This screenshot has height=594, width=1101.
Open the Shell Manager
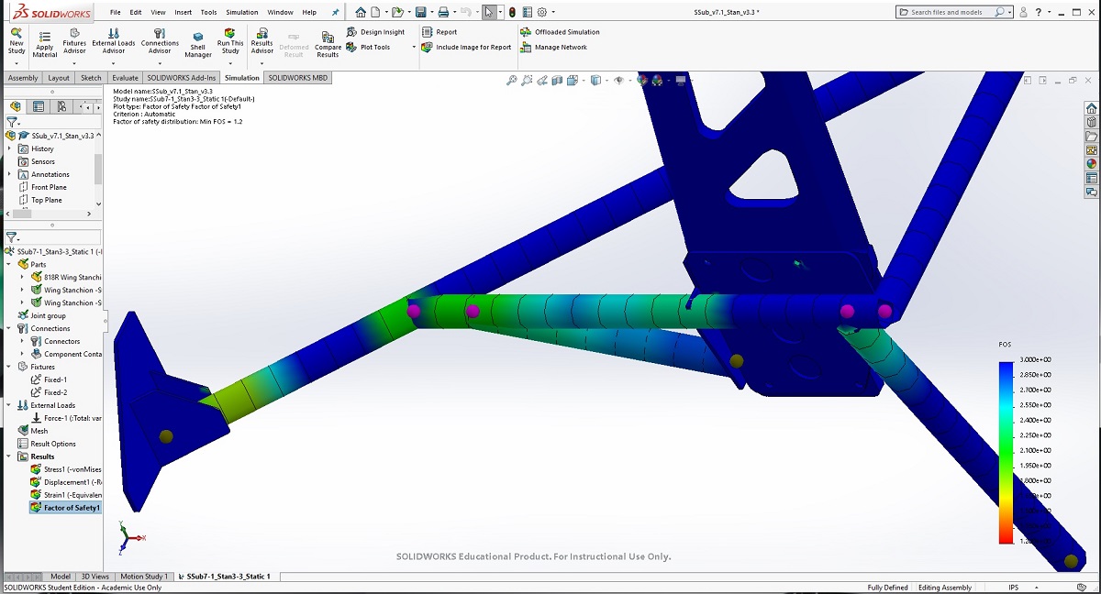(198, 44)
